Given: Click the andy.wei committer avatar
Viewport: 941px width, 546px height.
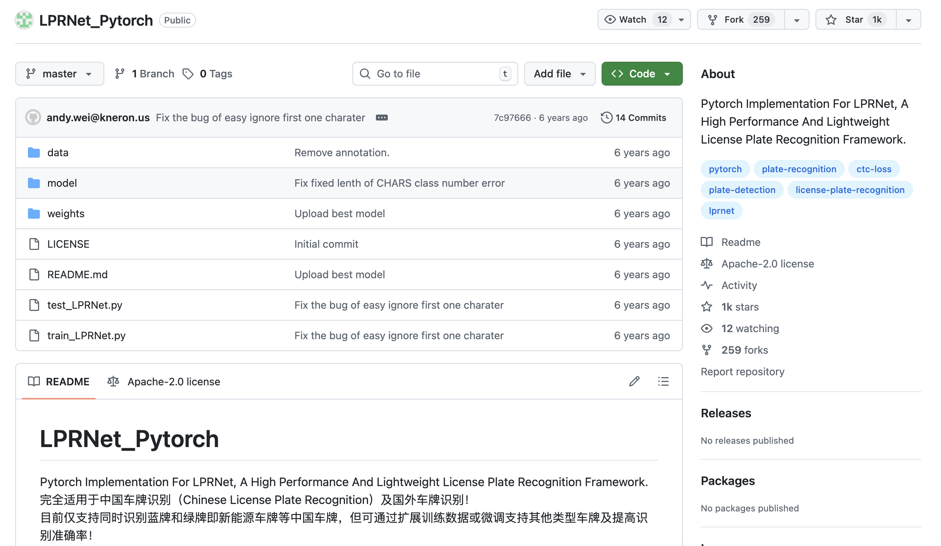Looking at the screenshot, I should tap(33, 118).
